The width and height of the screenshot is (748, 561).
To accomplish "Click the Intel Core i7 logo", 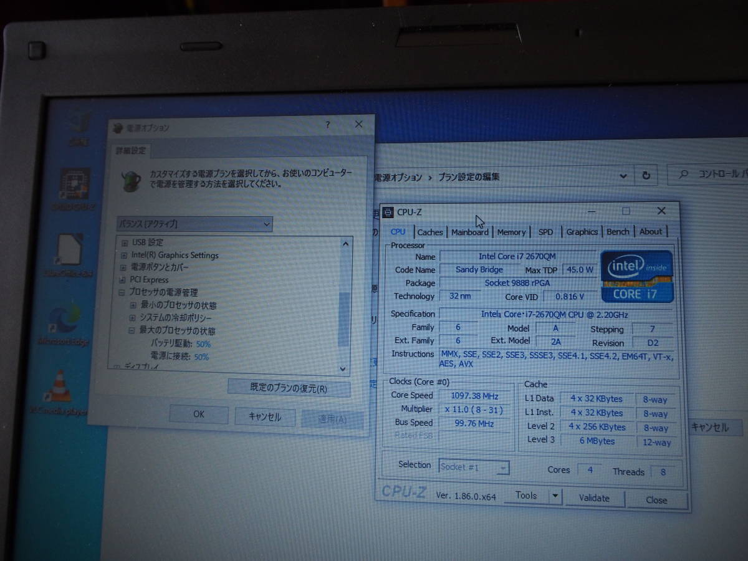I will [636, 276].
